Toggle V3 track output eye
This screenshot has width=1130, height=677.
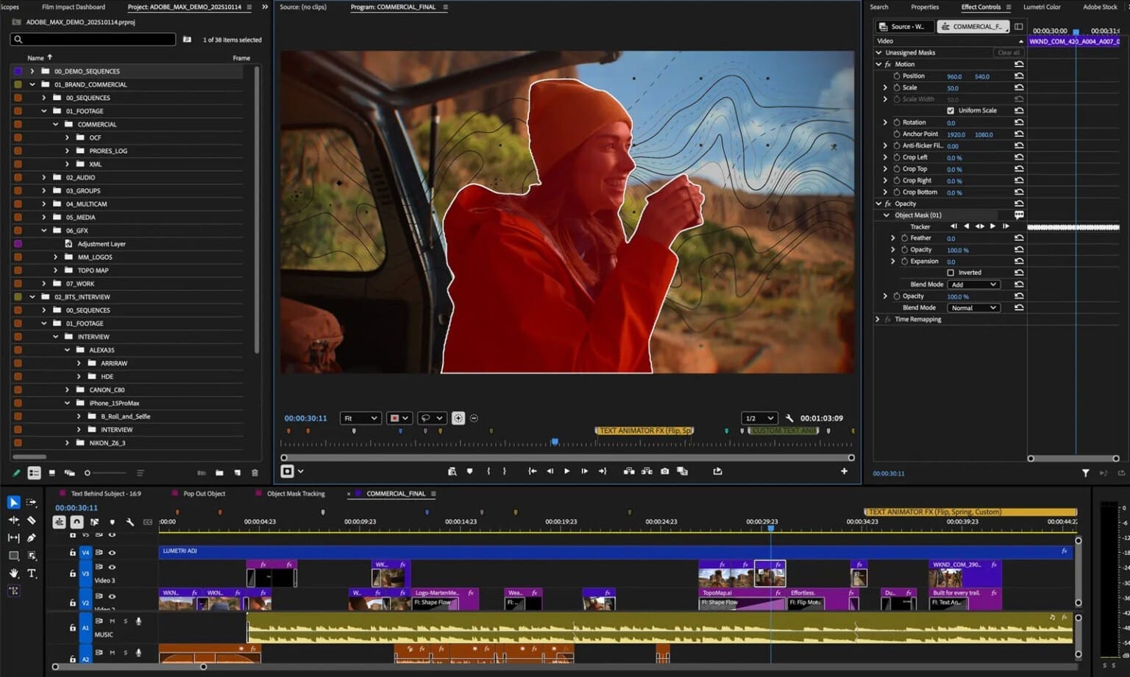coord(112,567)
